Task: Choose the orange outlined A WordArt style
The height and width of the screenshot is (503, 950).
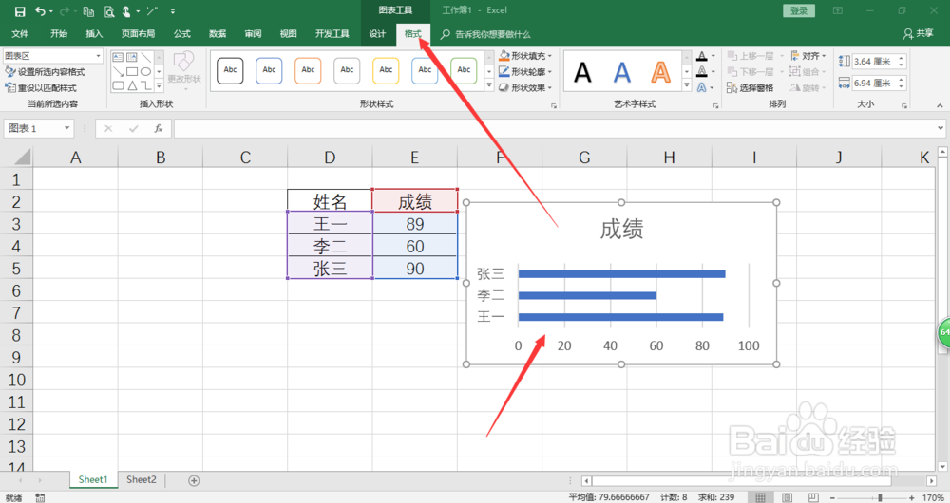Action: coord(661,73)
